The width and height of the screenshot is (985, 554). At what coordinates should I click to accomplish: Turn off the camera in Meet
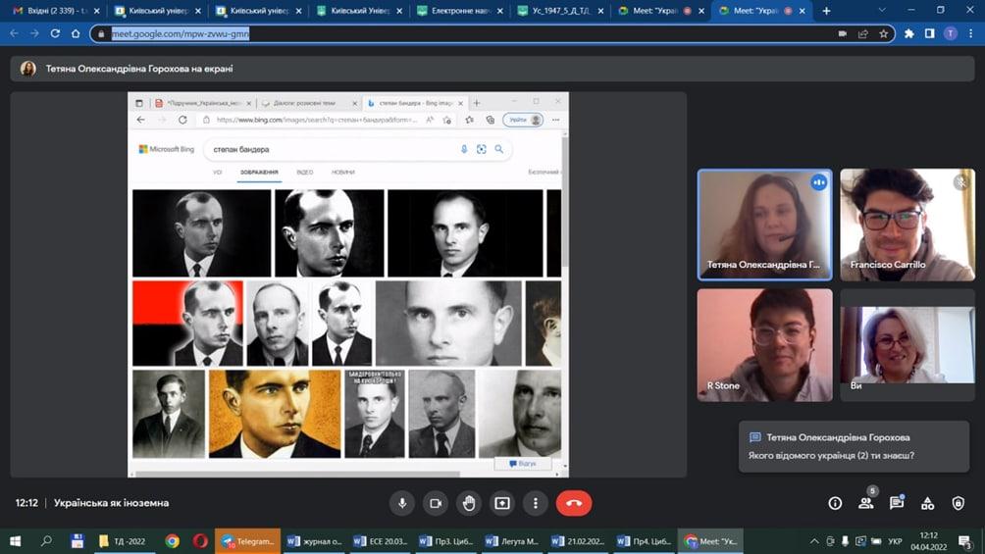[x=435, y=503]
